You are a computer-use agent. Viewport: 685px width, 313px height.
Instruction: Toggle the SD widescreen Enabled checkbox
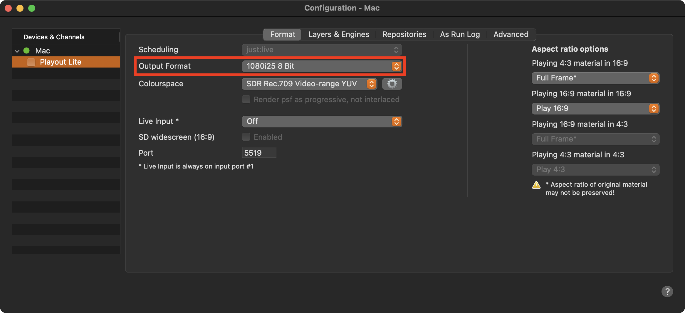click(x=246, y=137)
